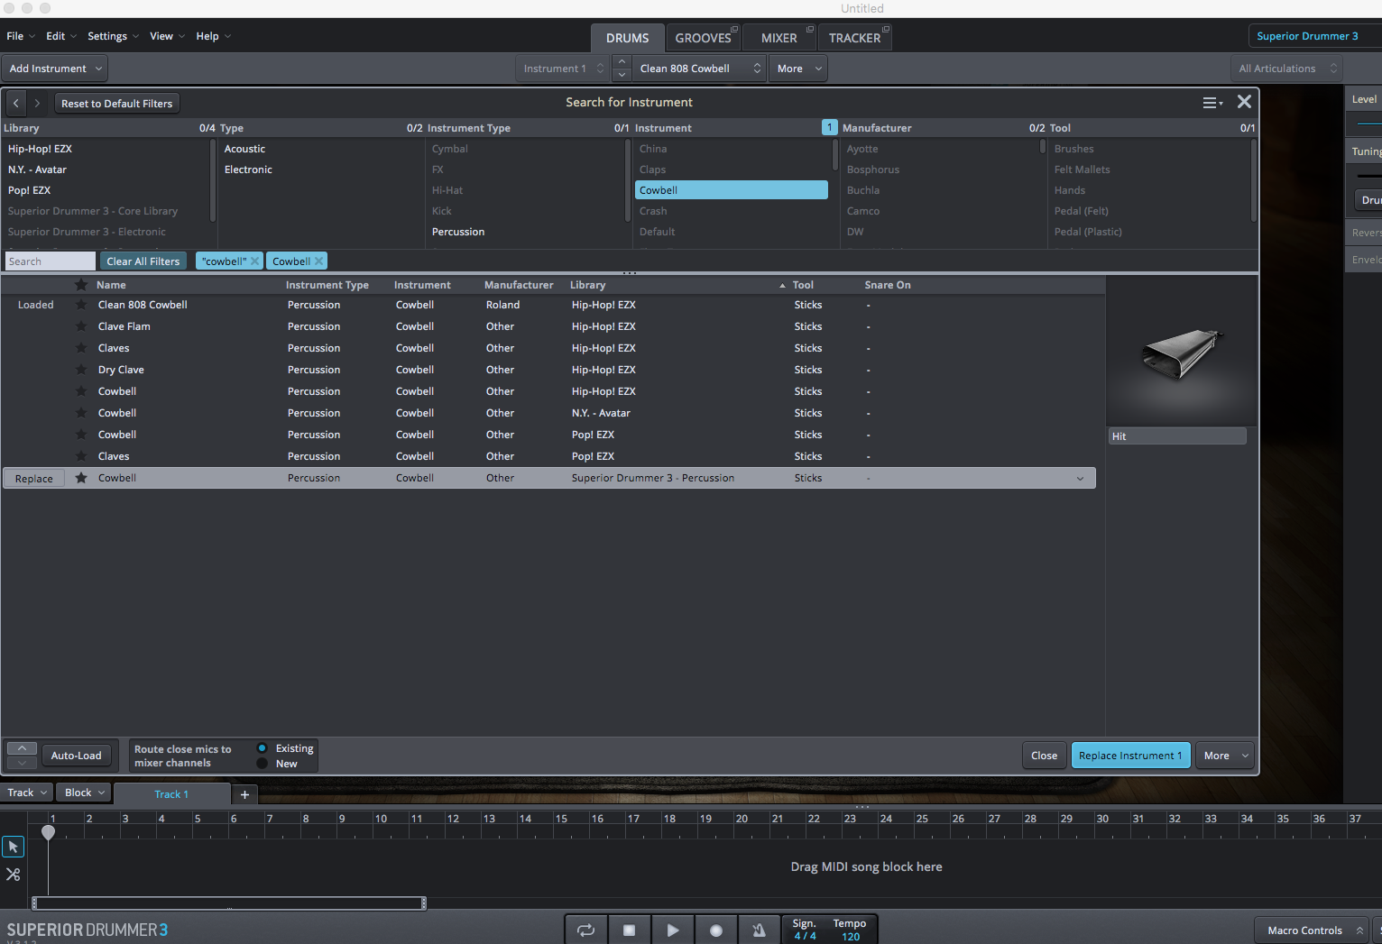
Task: Click the Replace Instrument 1 button
Action: [1130, 756]
